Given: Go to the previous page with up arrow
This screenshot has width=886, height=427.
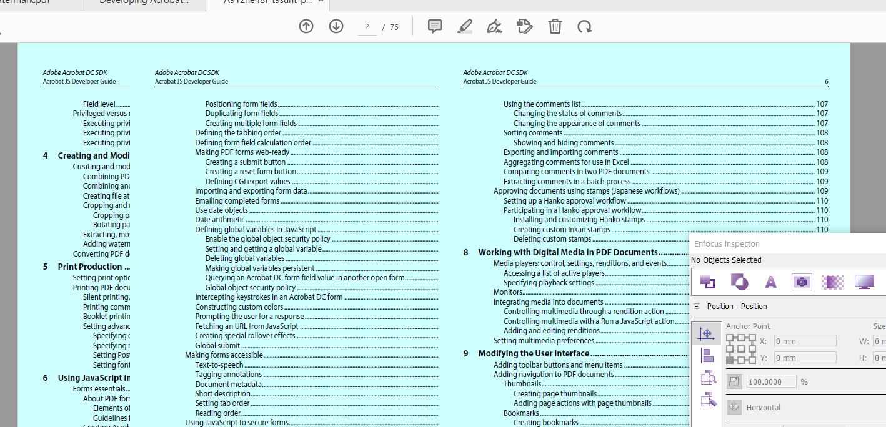Looking at the screenshot, I should pyautogui.click(x=306, y=27).
